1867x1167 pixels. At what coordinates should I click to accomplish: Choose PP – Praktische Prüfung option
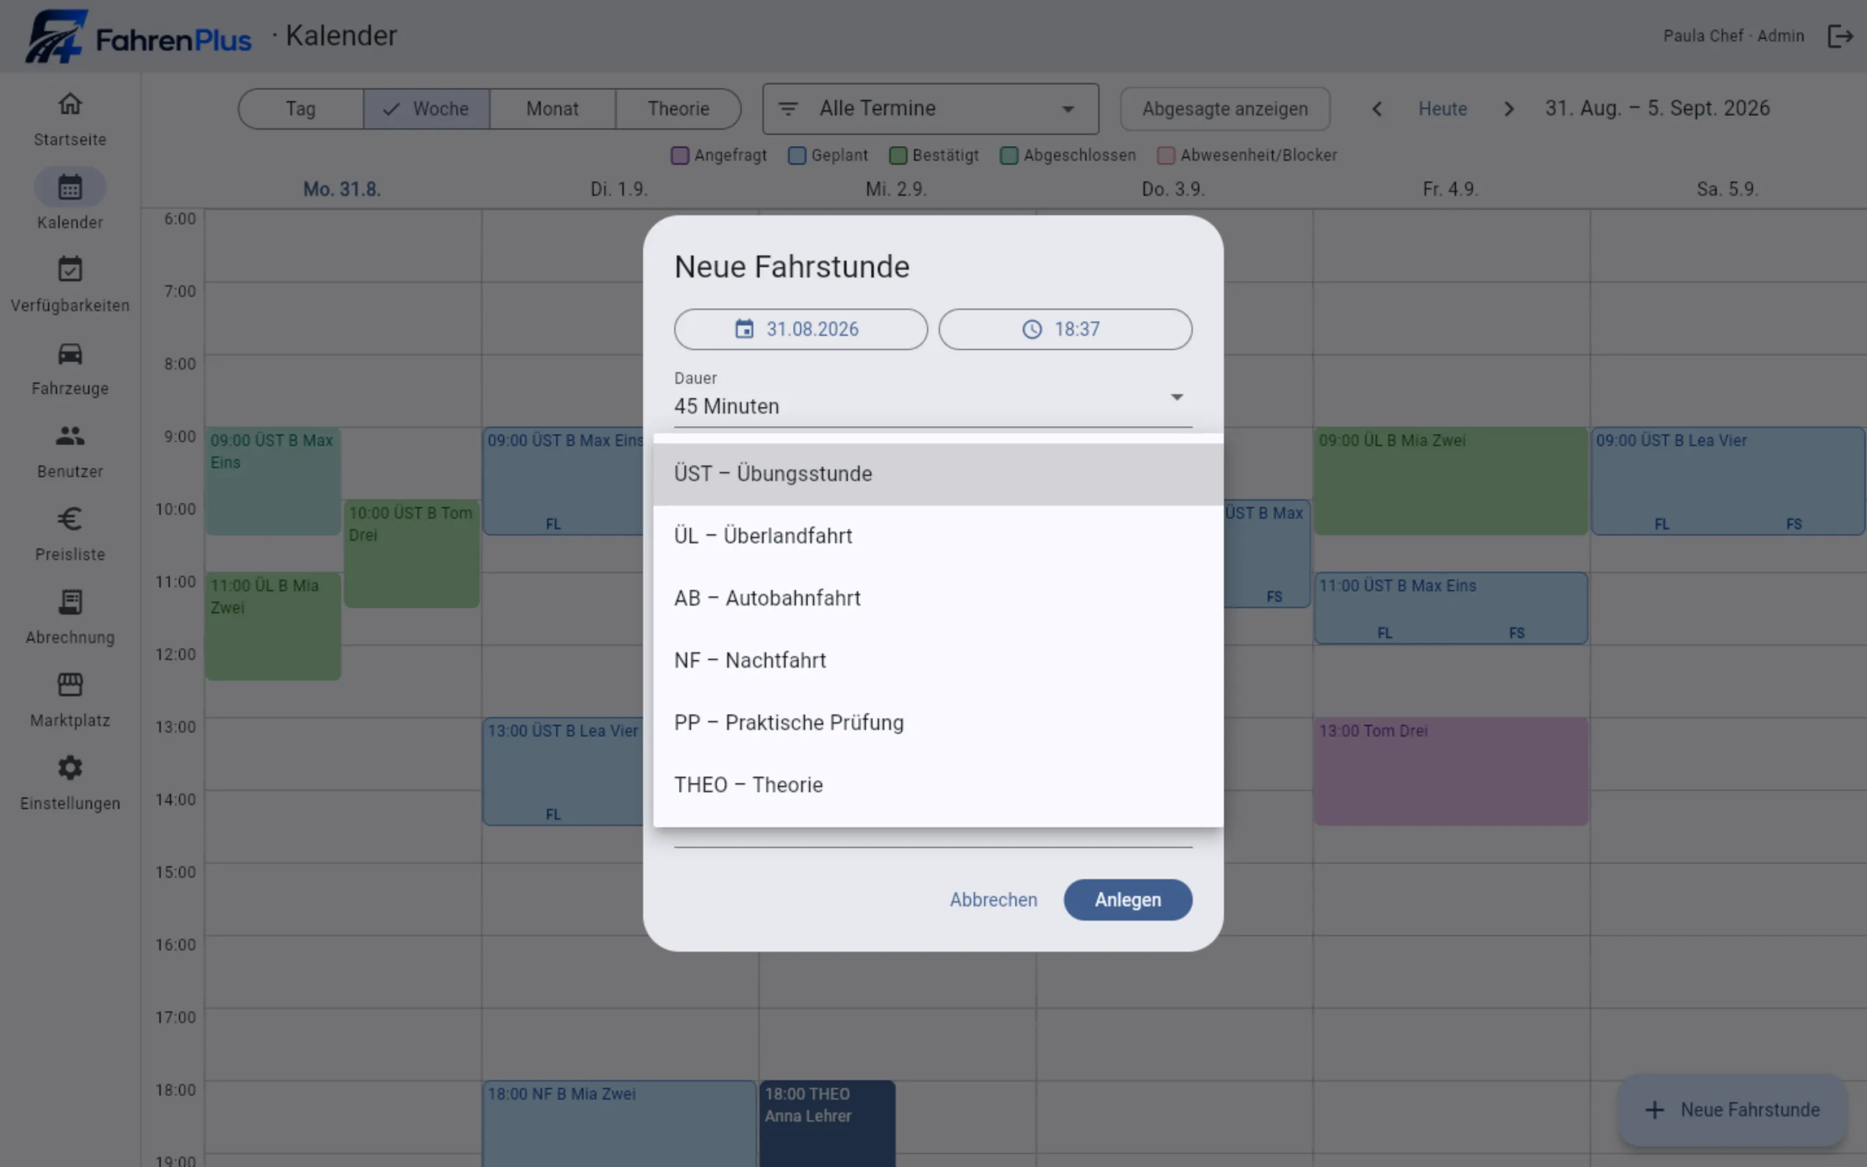pyautogui.click(x=938, y=723)
